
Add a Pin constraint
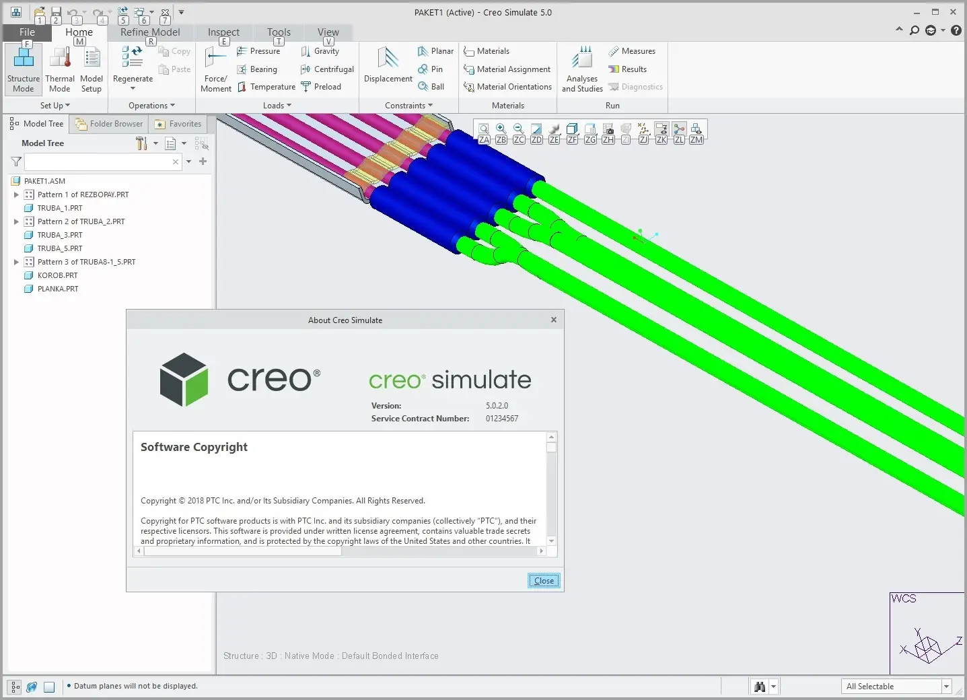tap(430, 69)
